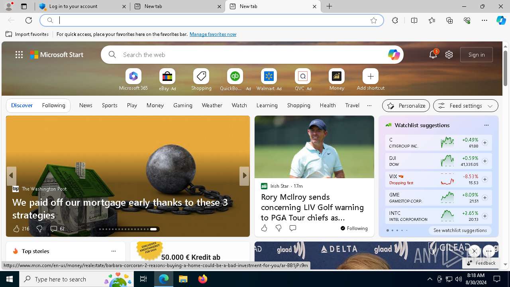Open the Copilot sidebar icon
Screen dimensions: 510x287
coord(501,20)
